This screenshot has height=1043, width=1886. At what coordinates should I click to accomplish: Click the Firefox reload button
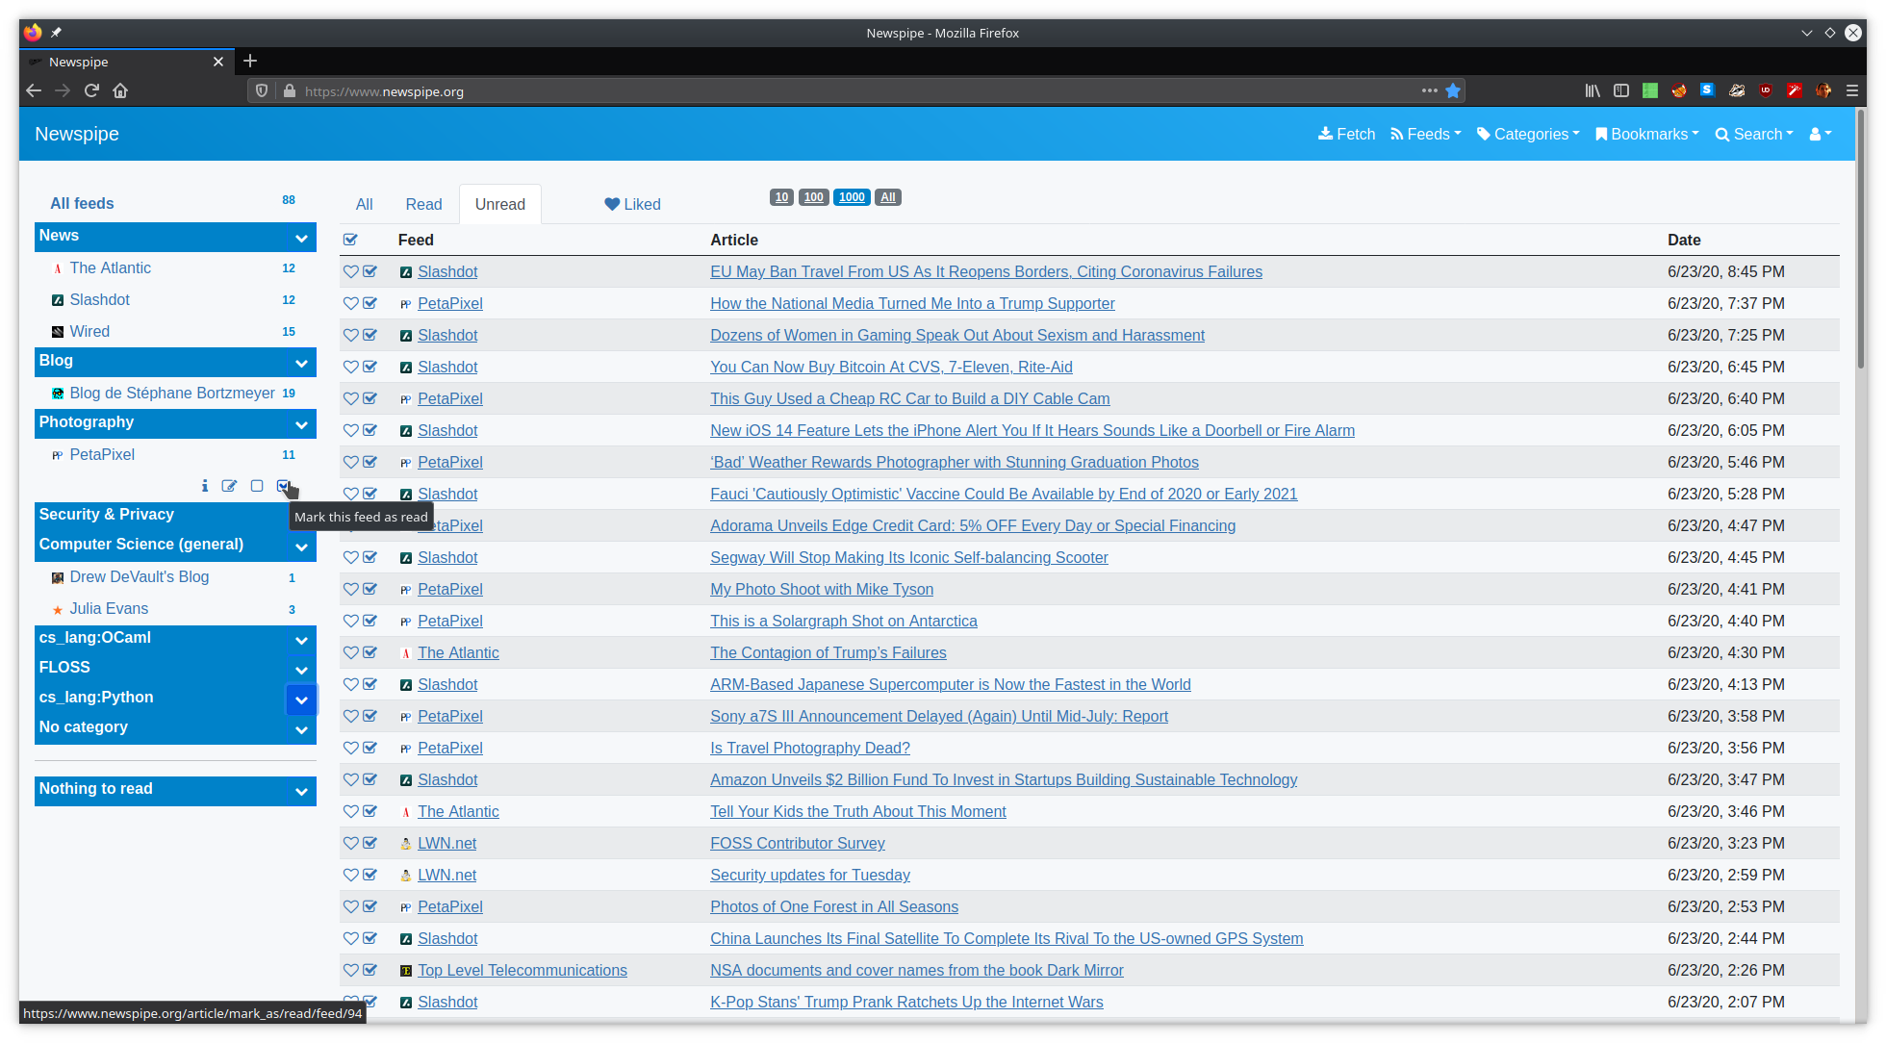(91, 90)
